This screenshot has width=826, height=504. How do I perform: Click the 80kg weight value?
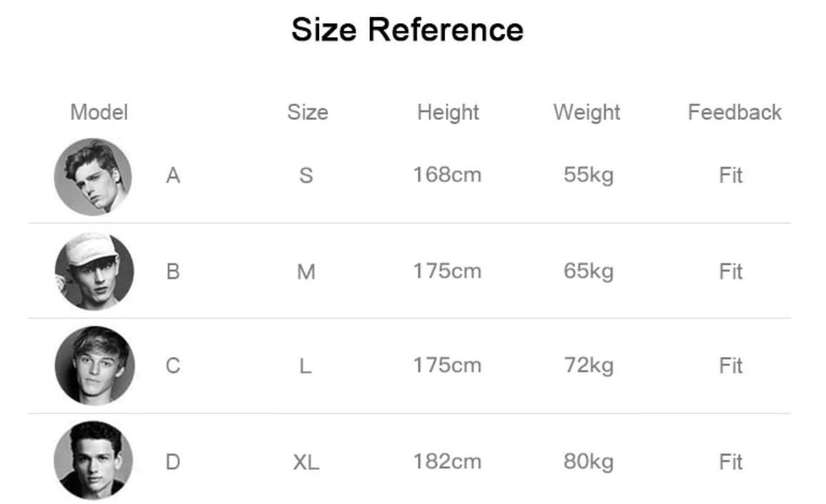click(x=588, y=461)
